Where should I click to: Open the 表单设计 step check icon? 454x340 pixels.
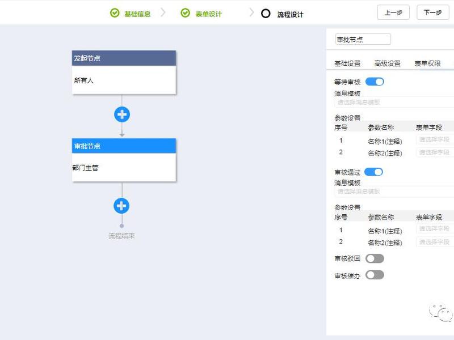[x=186, y=13]
